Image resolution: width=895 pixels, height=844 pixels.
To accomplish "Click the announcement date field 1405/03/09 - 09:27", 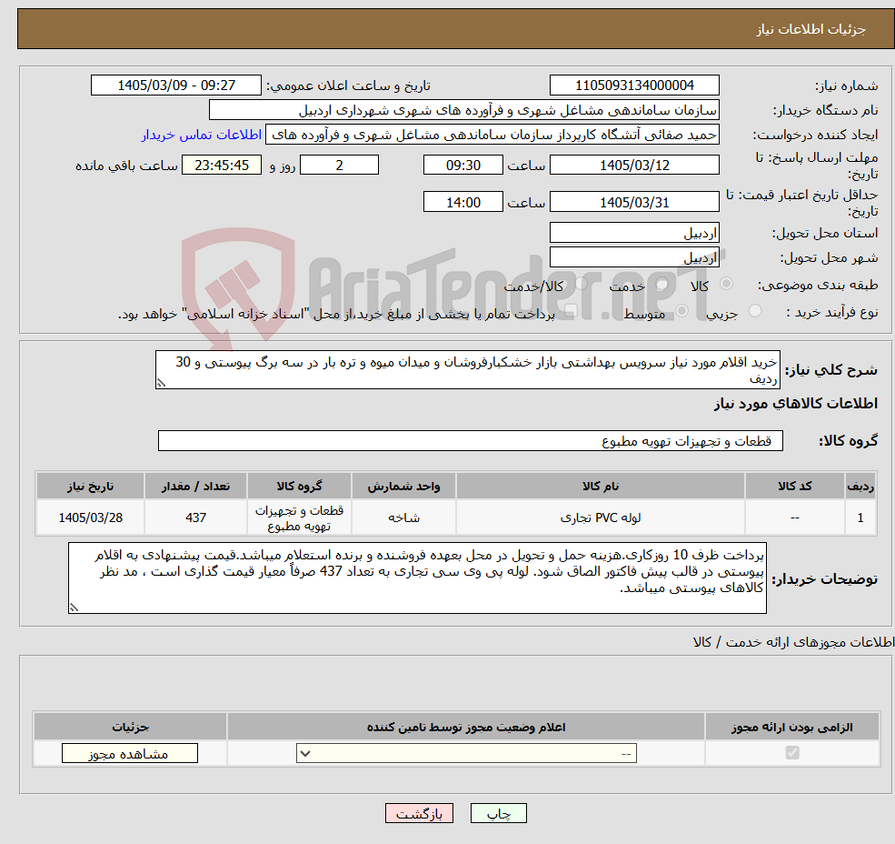I will (175, 85).
